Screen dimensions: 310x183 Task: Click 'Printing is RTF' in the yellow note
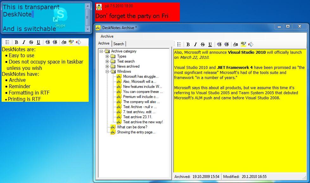tap(24, 99)
